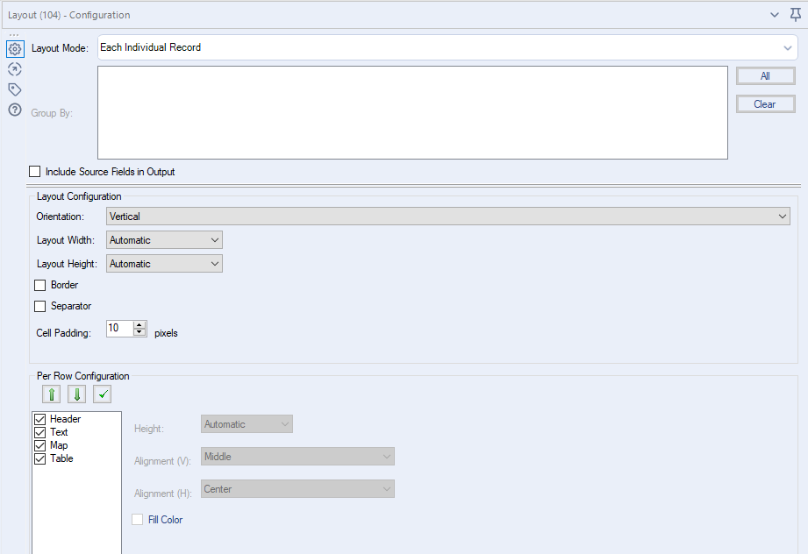808x554 pixels.
Task: Click the green checkmark select-all icon
Action: point(103,394)
